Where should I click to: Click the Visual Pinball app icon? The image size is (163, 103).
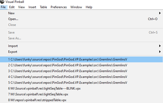[2, 2]
